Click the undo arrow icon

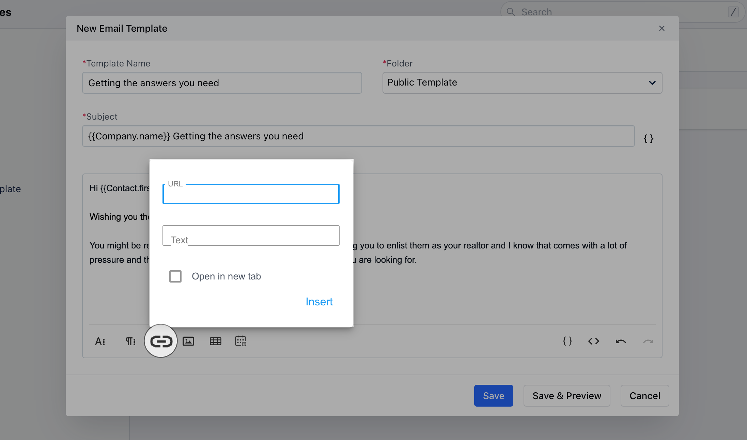point(621,341)
